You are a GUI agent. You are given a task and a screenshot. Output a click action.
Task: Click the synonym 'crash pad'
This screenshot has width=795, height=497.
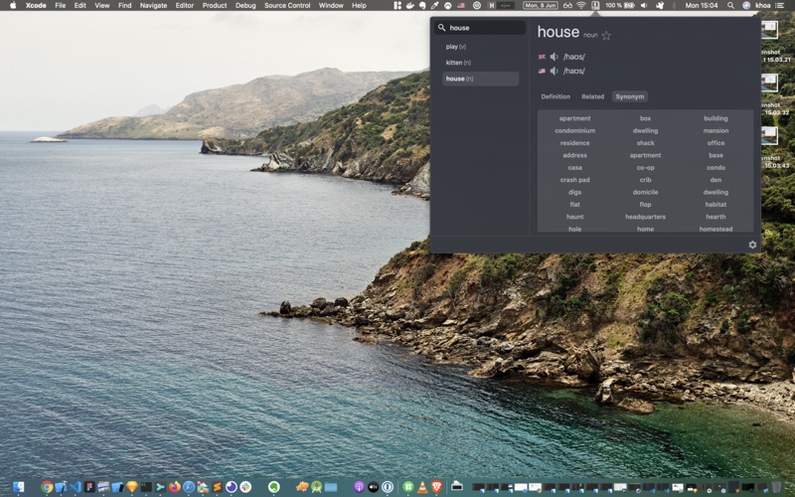click(575, 180)
